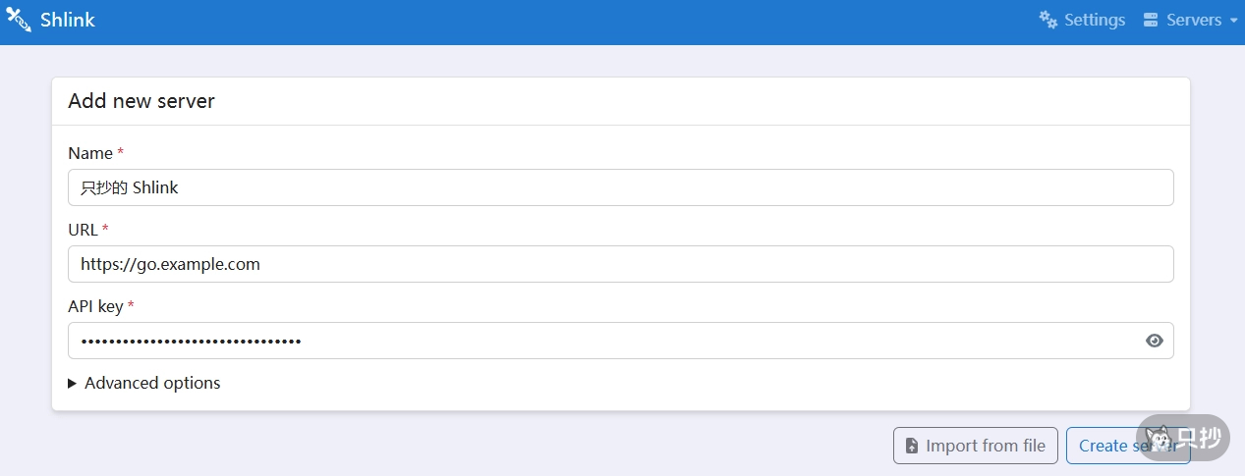This screenshot has height=476, width=1245.
Task: Focus the Name input field
Action: (620, 187)
